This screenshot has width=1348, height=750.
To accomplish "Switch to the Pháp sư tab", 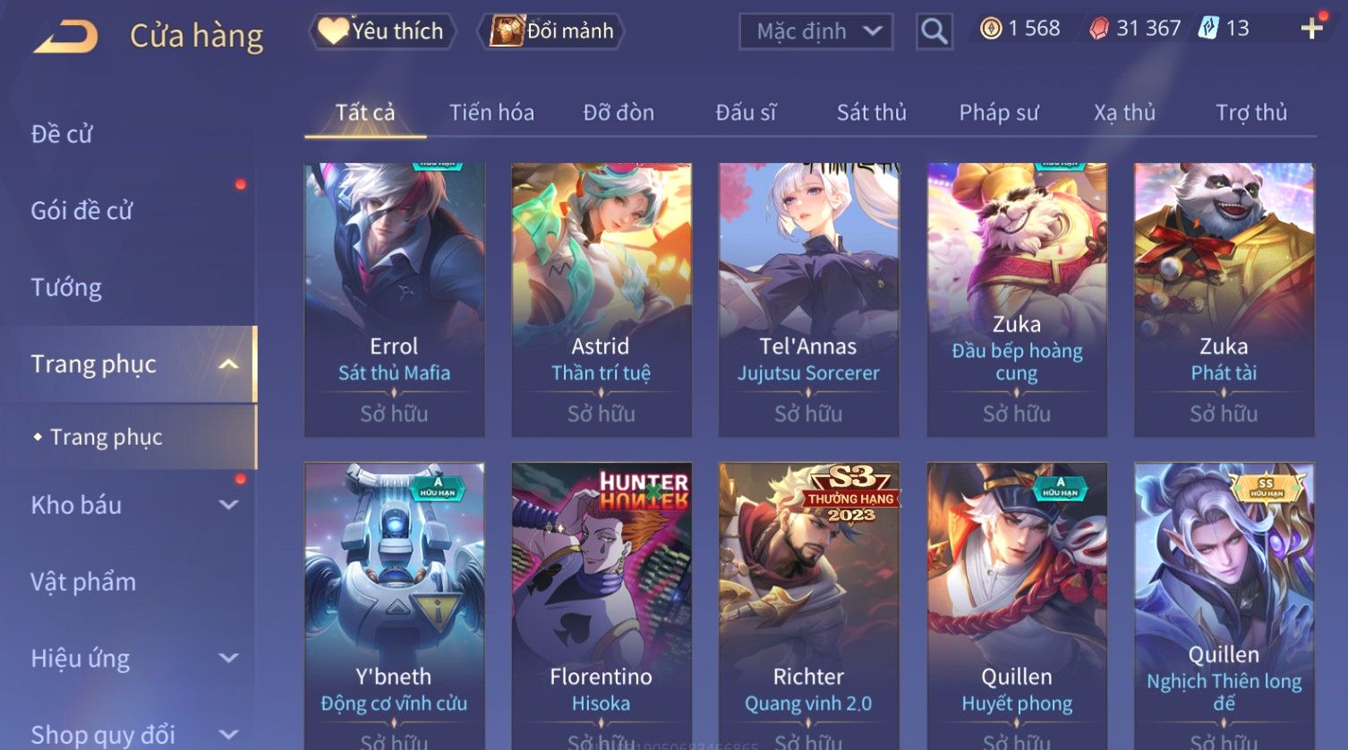I will pos(999,113).
